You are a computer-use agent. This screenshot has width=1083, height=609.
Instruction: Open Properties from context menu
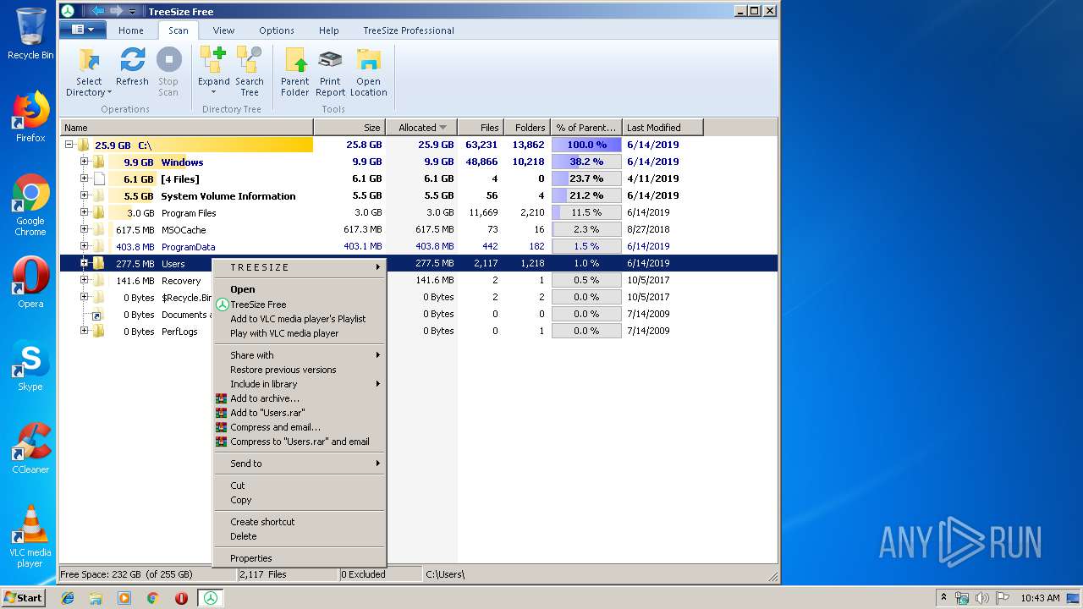300,558
